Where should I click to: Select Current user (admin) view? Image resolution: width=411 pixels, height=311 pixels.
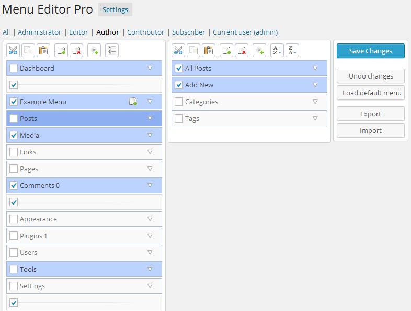[x=245, y=32]
